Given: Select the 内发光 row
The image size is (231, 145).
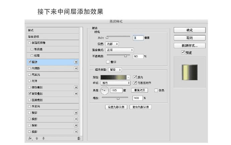Looking at the screenshot, I should click(53, 75).
